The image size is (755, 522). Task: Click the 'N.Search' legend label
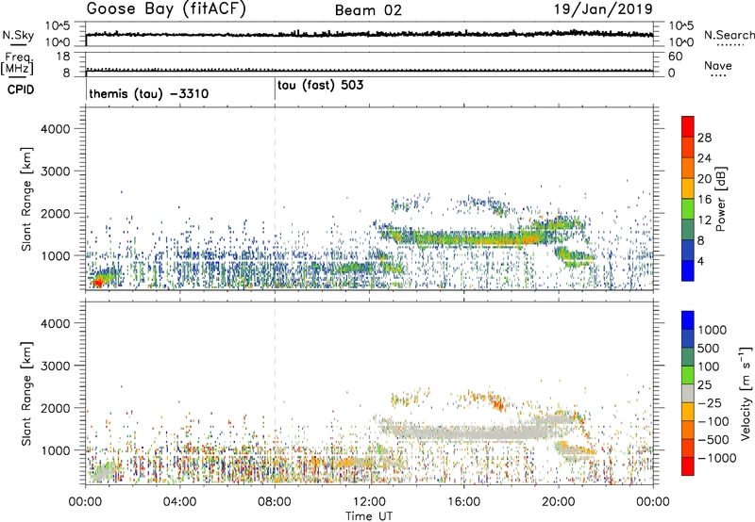pyautogui.click(x=729, y=35)
